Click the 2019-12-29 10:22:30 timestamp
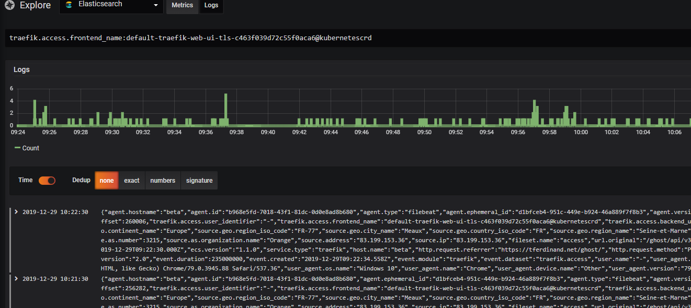Viewport: 691px width, 308px height. (55, 212)
